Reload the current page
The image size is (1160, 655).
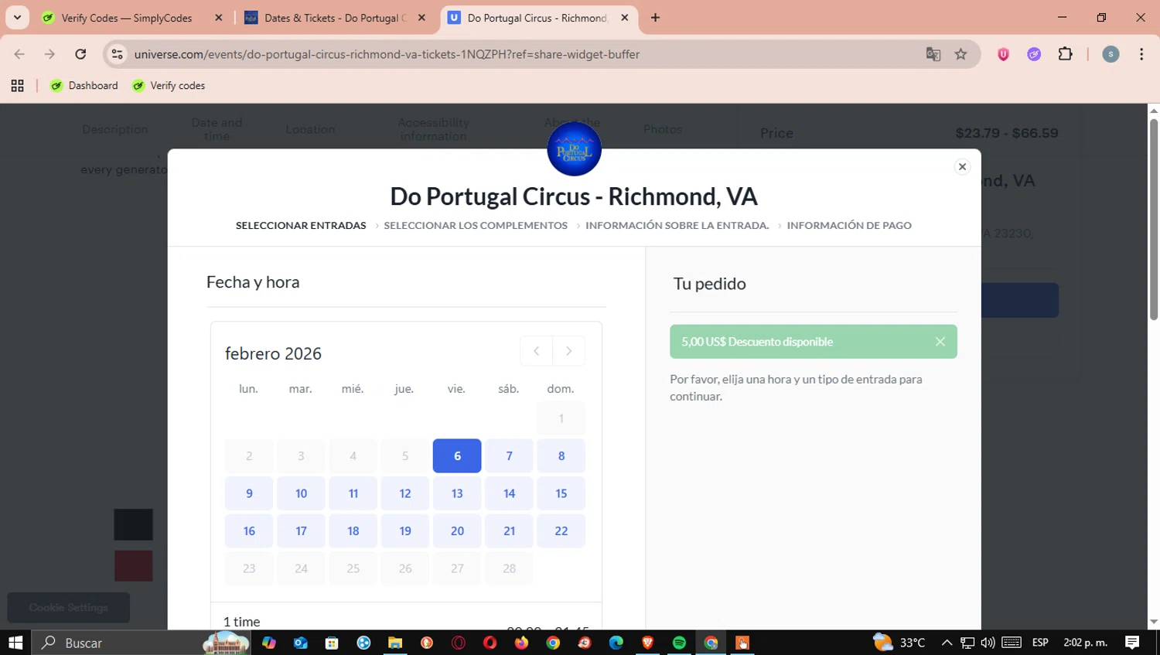[x=80, y=54]
